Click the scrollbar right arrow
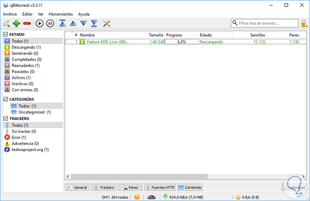310x201 pixels. click(303, 176)
